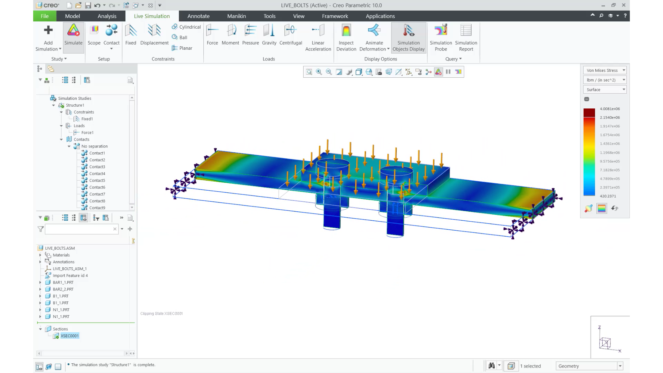Add a Gravity load
This screenshot has width=663, height=373.
pos(269,35)
